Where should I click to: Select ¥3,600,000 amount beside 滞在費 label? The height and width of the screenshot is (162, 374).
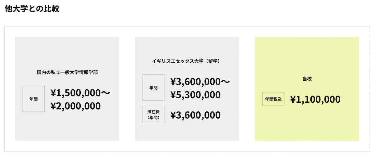point(195,115)
